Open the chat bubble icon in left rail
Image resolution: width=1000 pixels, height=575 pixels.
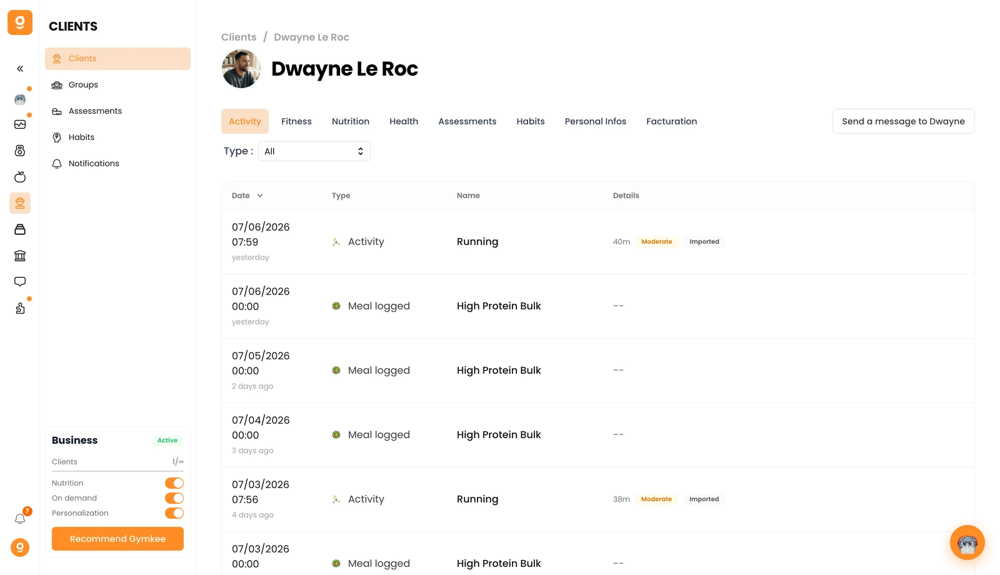tap(20, 282)
